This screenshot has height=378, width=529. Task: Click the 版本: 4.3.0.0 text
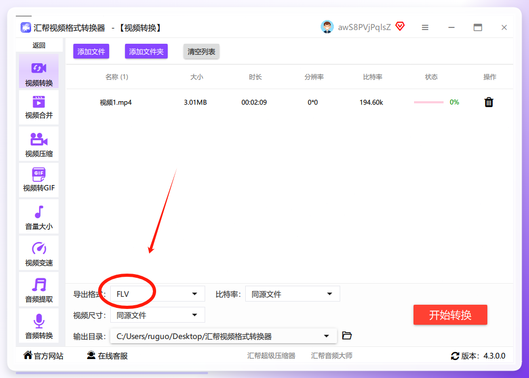[x=483, y=356]
